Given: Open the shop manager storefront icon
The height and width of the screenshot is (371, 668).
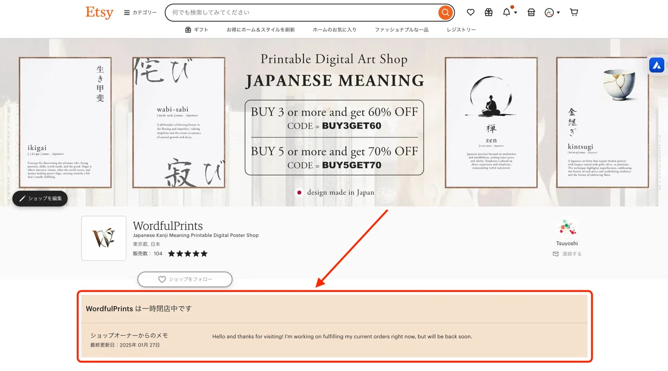Looking at the screenshot, I should tap(531, 12).
